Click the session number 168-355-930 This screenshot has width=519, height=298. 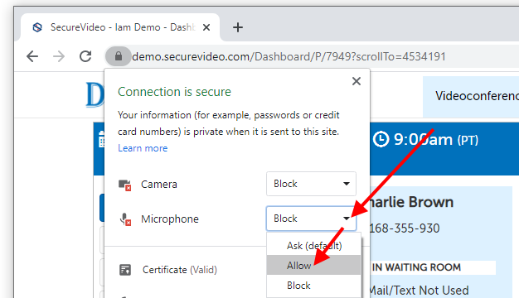pos(404,228)
